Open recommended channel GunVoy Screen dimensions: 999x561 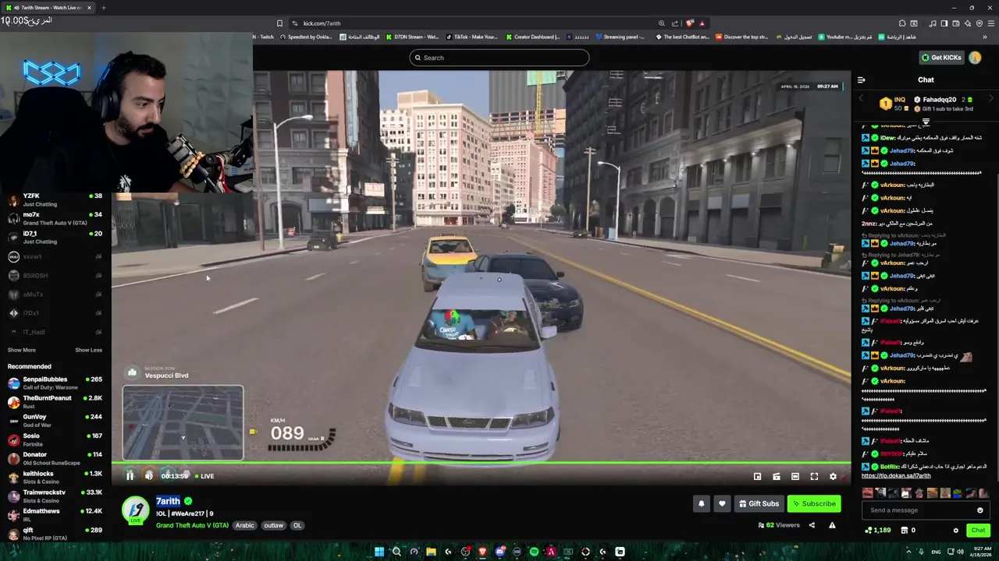coord(55,420)
